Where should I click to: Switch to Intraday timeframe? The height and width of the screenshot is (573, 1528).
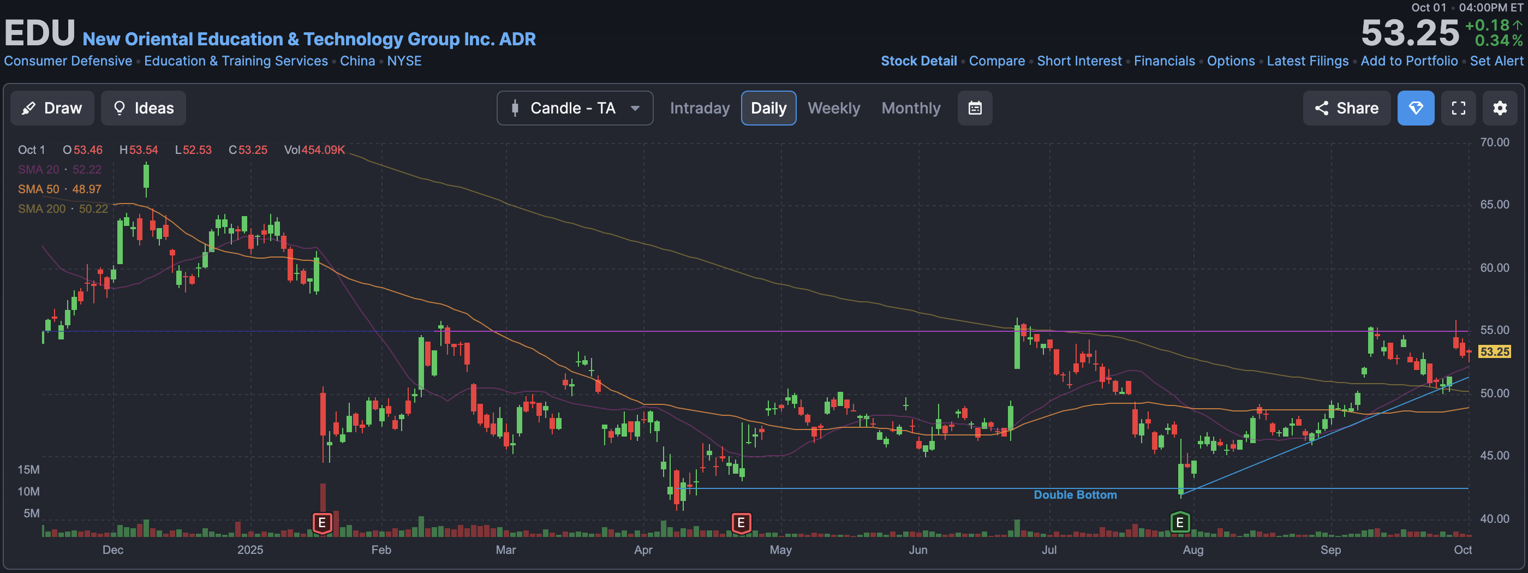coord(700,108)
